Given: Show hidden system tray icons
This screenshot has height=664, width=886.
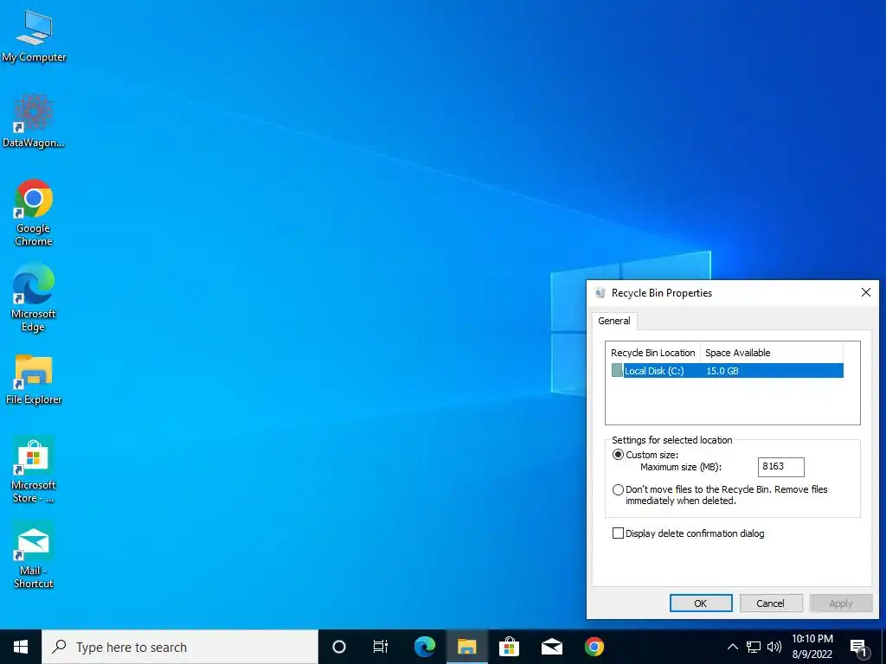Looking at the screenshot, I should (732, 647).
